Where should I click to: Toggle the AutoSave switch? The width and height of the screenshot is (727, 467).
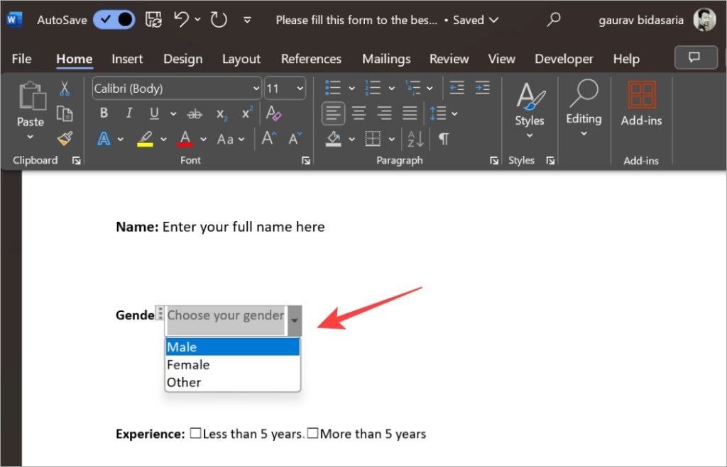[x=114, y=19]
